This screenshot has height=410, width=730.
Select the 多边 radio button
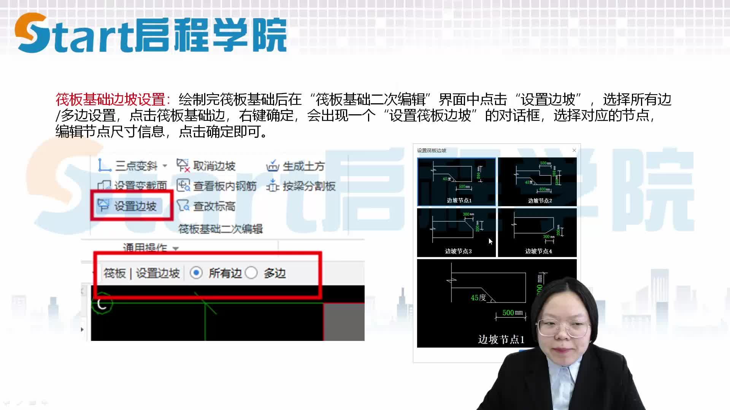coord(251,273)
